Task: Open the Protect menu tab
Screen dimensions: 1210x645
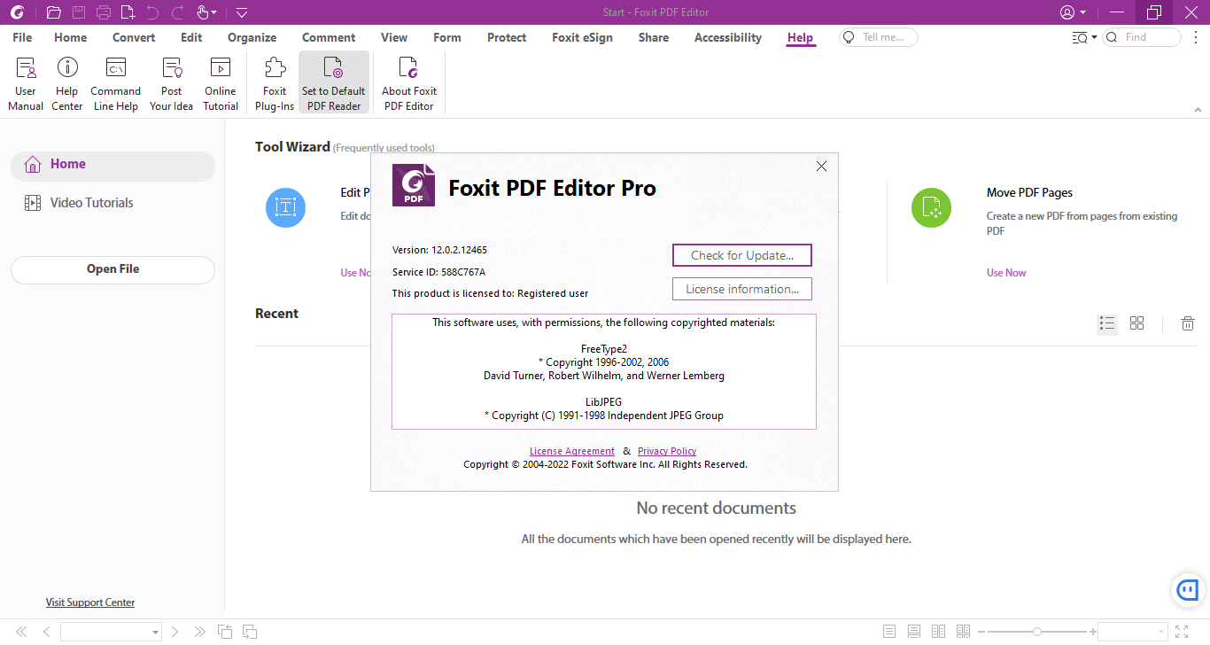Action: tap(506, 37)
